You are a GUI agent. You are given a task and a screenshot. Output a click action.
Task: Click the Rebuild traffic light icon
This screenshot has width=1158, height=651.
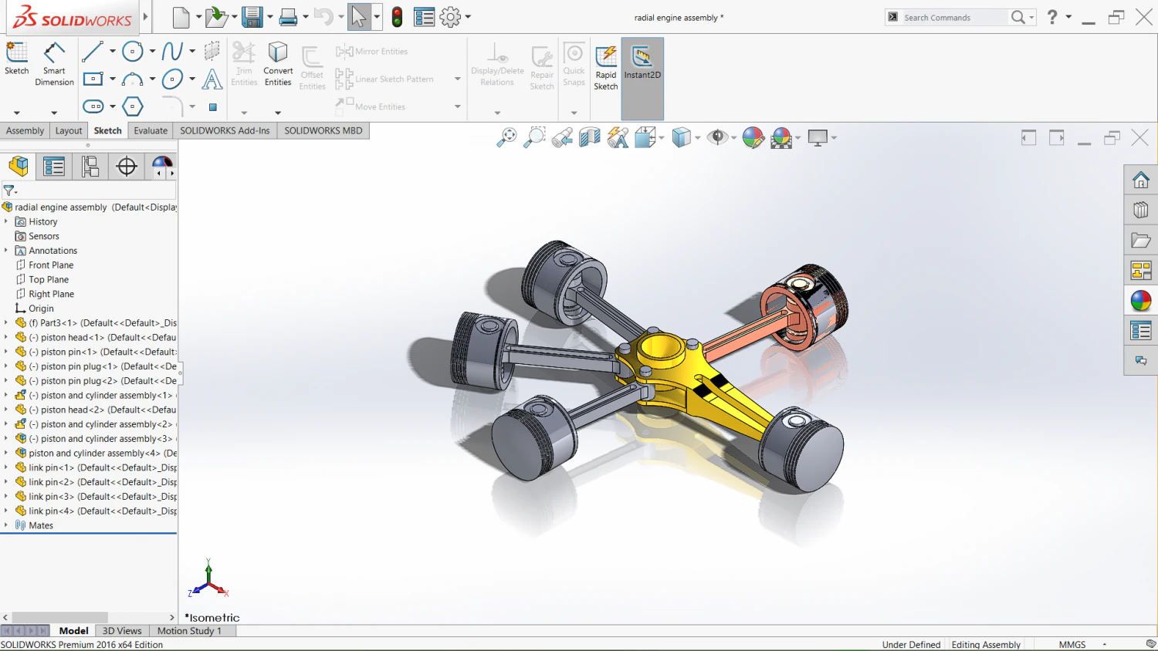point(397,17)
